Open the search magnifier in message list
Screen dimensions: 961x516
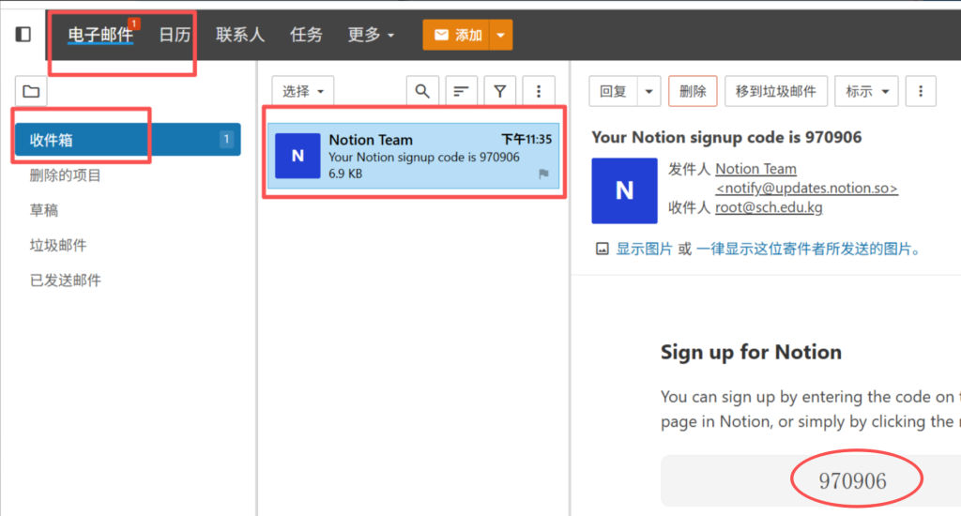pos(422,91)
